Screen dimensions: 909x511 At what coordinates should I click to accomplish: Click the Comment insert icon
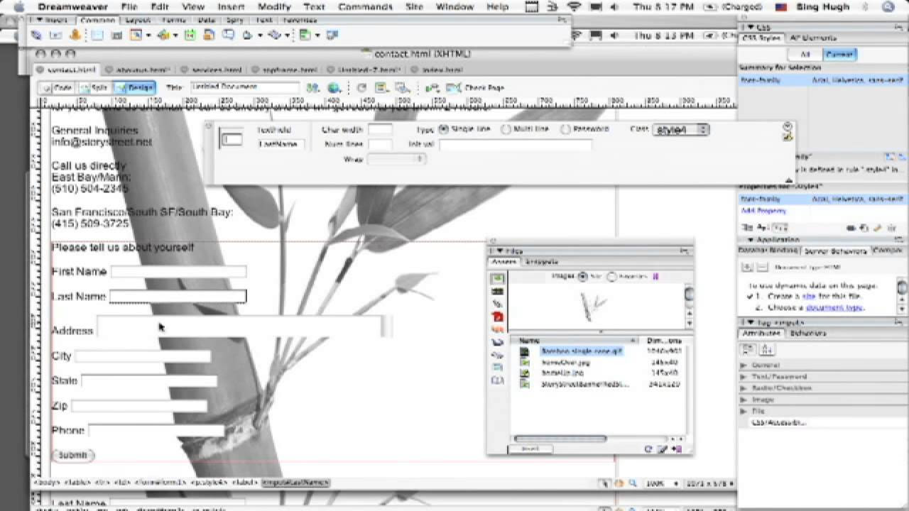[229, 35]
